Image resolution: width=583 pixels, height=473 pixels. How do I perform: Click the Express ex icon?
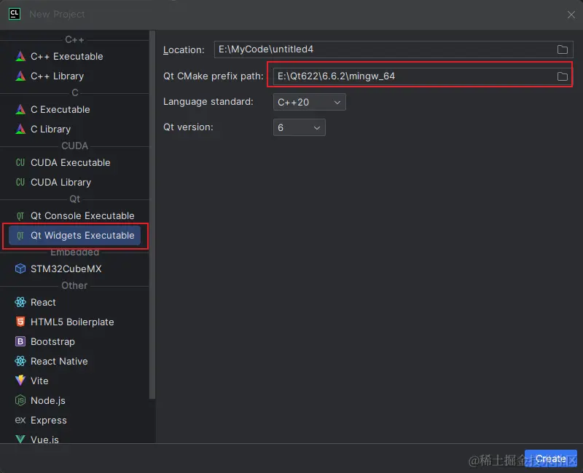tap(20, 420)
